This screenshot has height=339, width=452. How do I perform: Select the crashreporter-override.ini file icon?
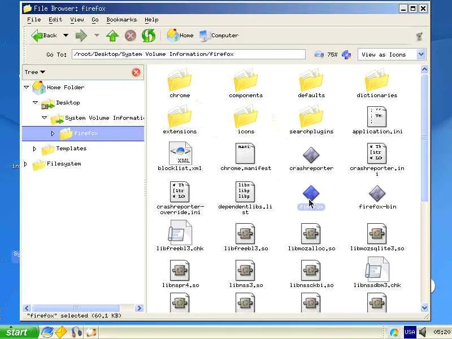pos(180,192)
